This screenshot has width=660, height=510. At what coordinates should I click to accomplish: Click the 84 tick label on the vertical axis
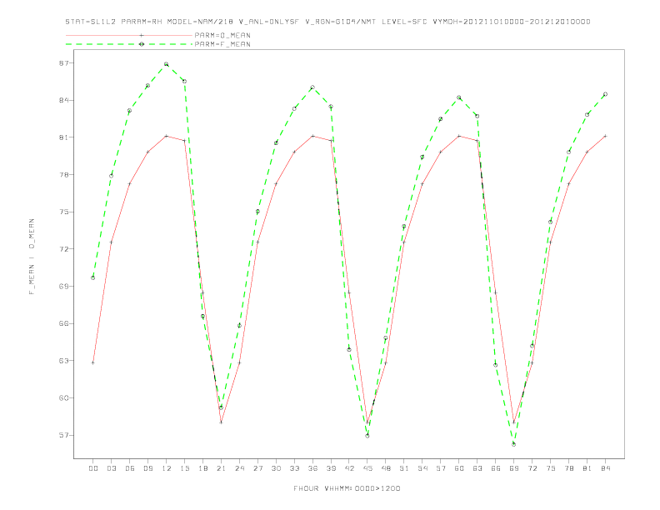pos(63,100)
